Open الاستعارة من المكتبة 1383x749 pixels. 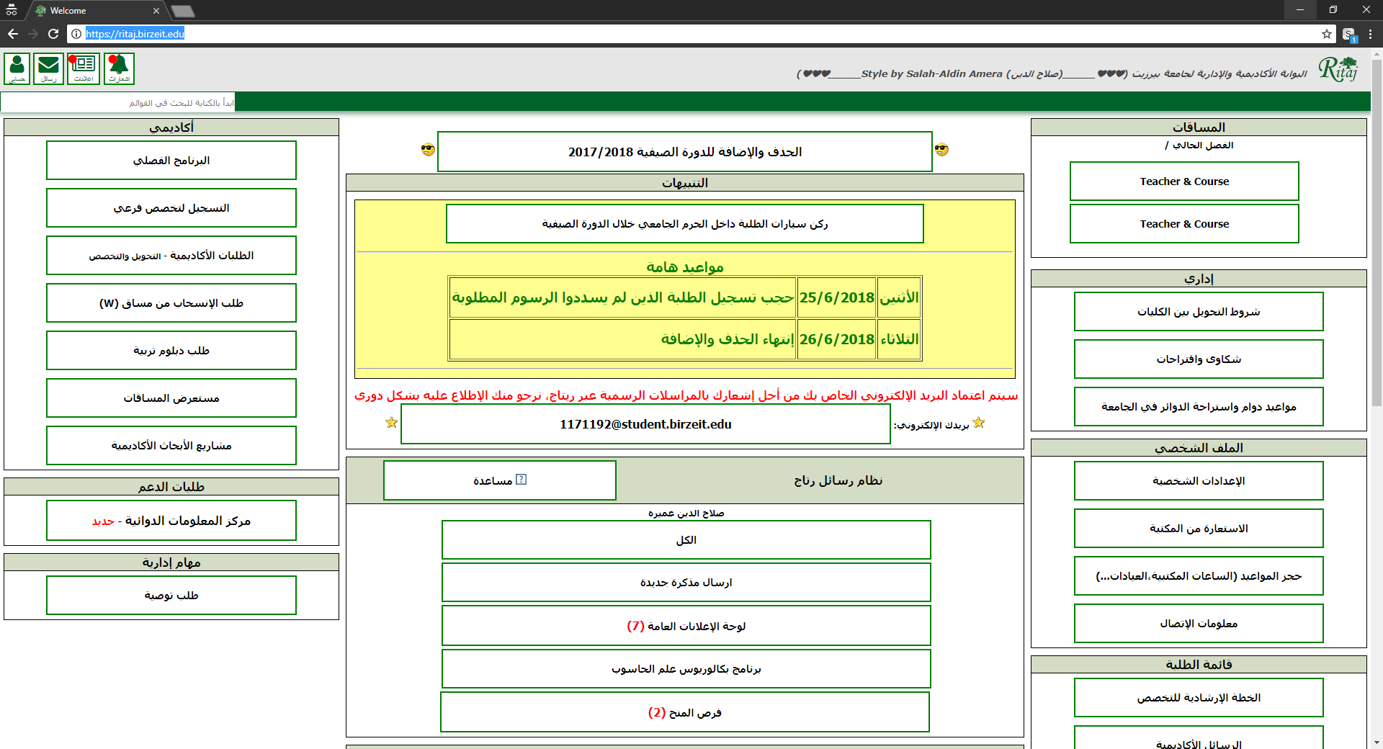point(1199,529)
